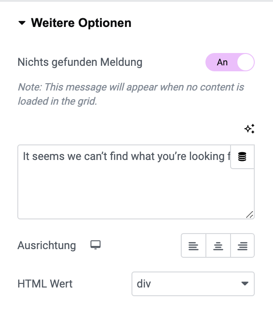Click the Weitere Optionen heading text
The image size is (273, 330).
pos(81,23)
